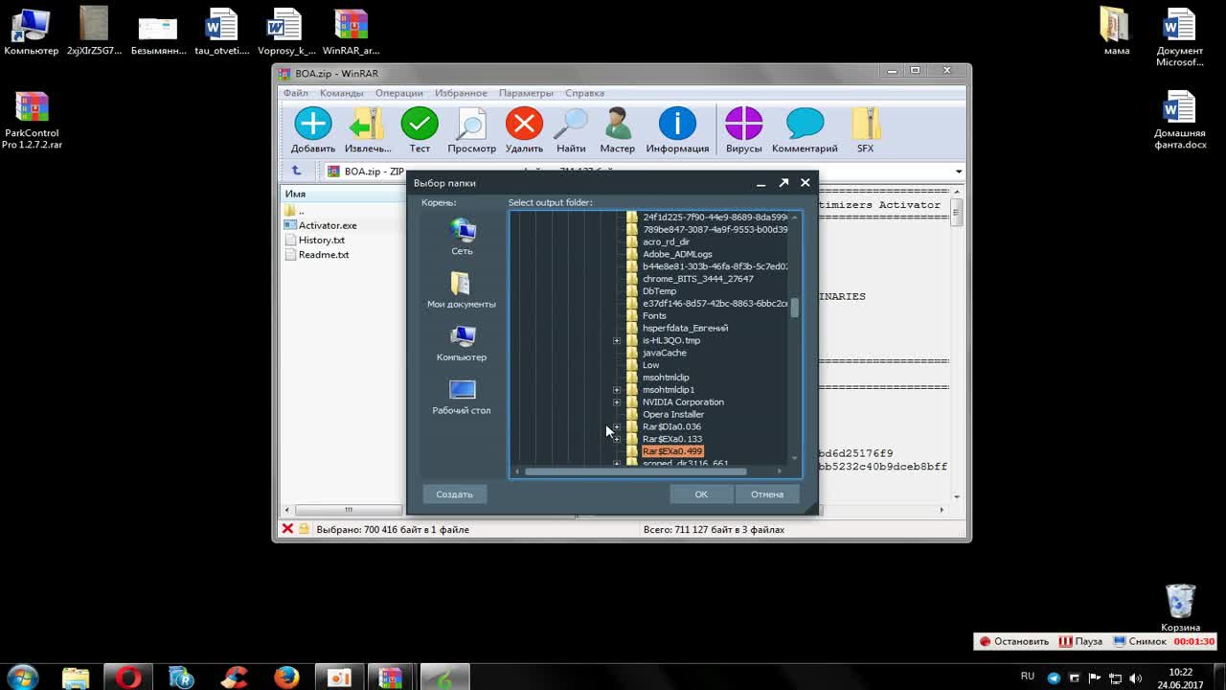The height and width of the screenshot is (690, 1226).
Task: Click the Отмена button
Action: tap(767, 494)
